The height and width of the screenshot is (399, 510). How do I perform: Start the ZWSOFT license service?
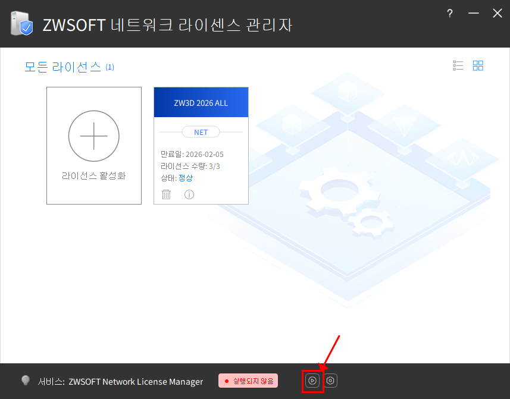pos(312,381)
